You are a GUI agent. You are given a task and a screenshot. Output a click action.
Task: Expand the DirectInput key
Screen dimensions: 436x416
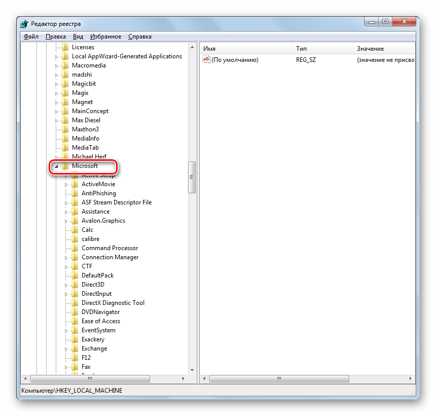click(66, 294)
